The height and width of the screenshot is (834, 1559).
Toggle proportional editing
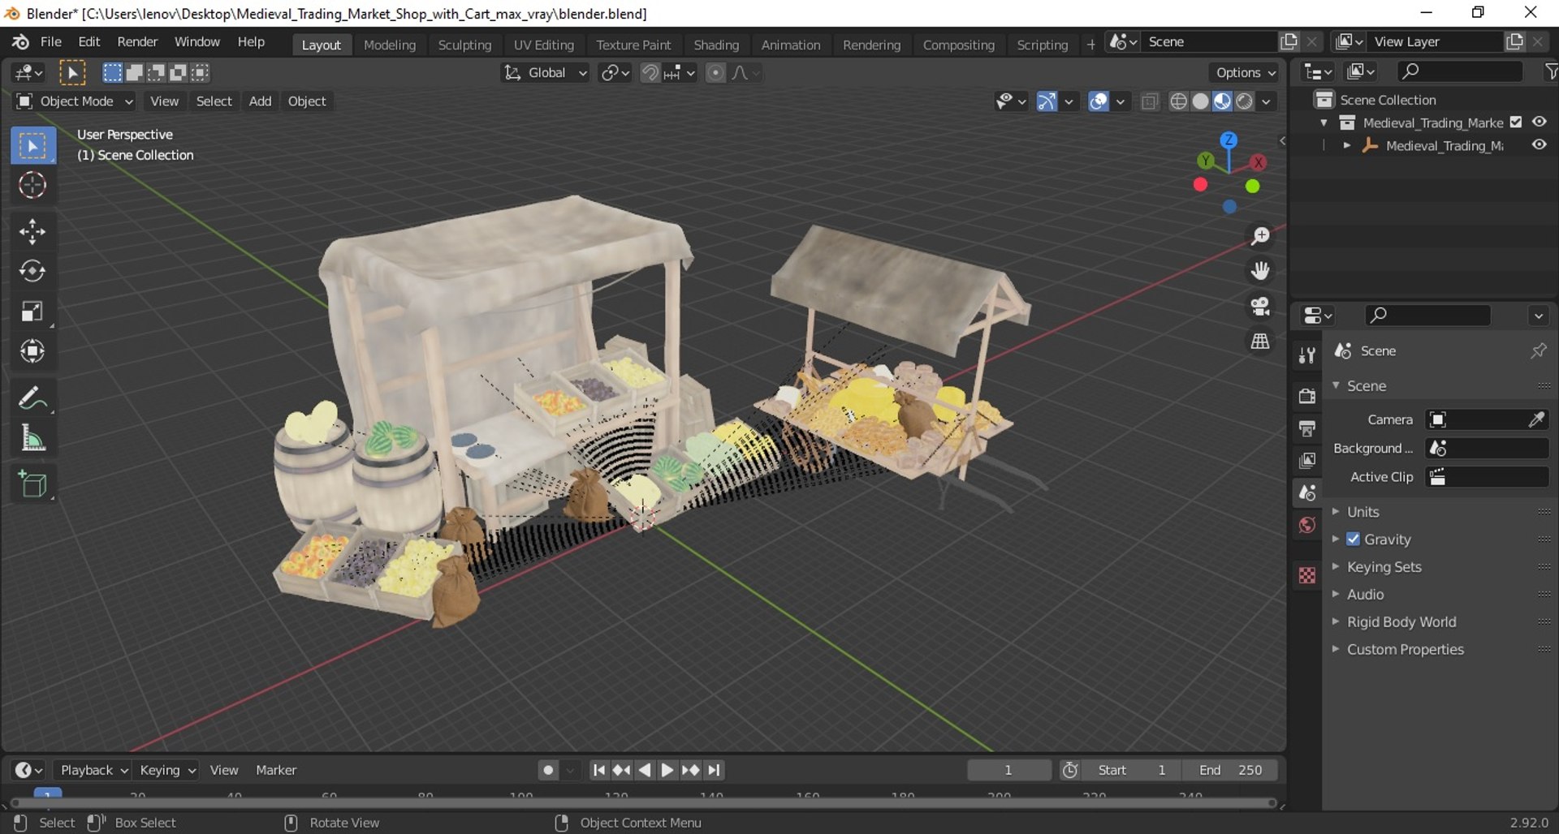click(x=715, y=73)
